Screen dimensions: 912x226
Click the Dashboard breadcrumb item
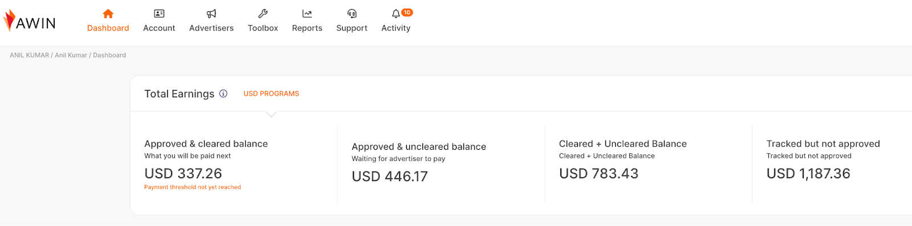tap(109, 55)
